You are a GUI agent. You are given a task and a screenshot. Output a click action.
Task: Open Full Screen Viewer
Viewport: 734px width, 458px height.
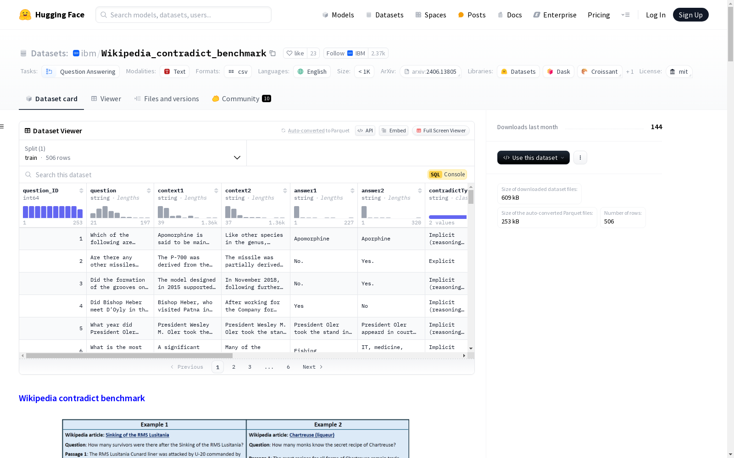[441, 131]
